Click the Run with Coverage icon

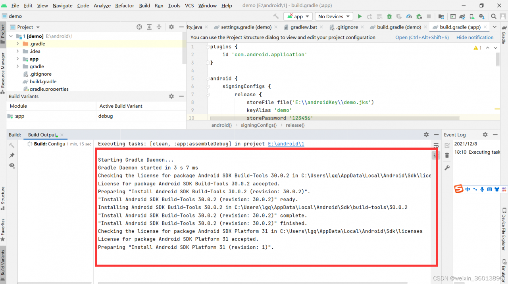(399, 16)
